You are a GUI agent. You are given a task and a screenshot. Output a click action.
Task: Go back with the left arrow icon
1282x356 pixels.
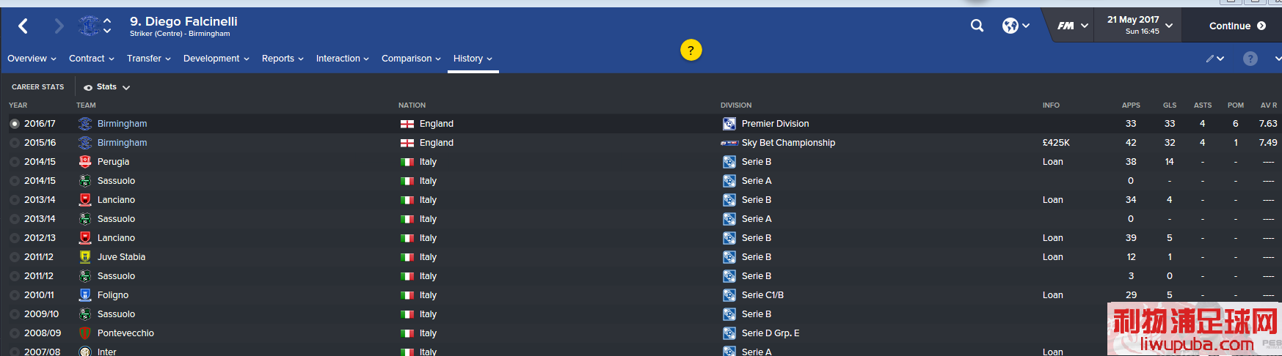click(x=23, y=26)
